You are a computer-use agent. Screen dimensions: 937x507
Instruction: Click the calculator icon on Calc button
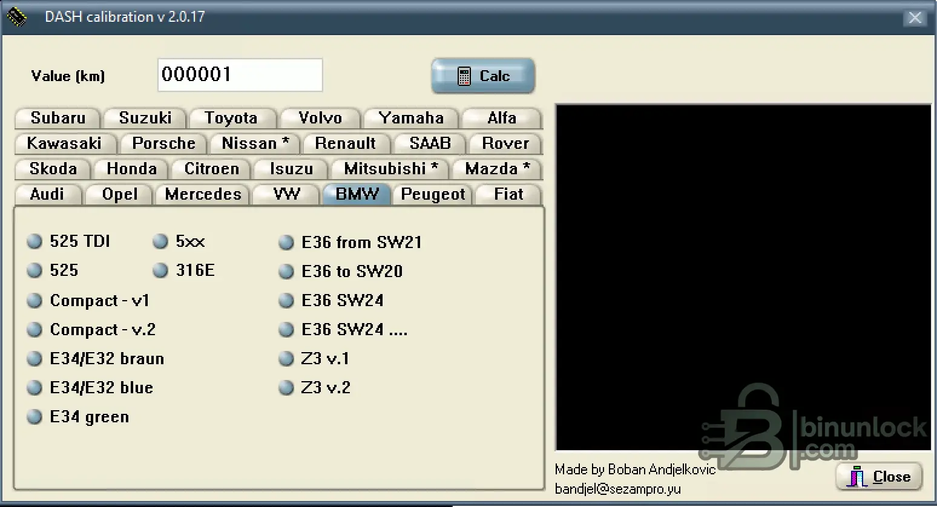[464, 76]
